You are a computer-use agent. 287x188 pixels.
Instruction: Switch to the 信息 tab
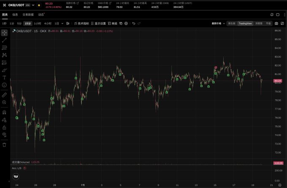click(x=15, y=15)
